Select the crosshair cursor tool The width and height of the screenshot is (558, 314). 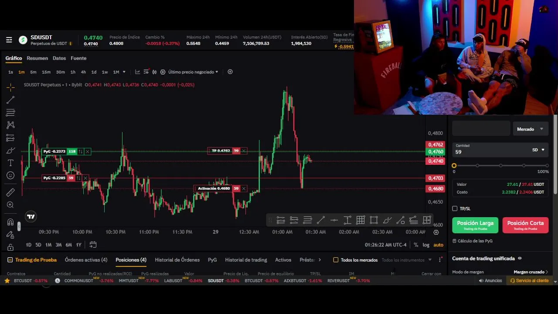click(x=10, y=87)
